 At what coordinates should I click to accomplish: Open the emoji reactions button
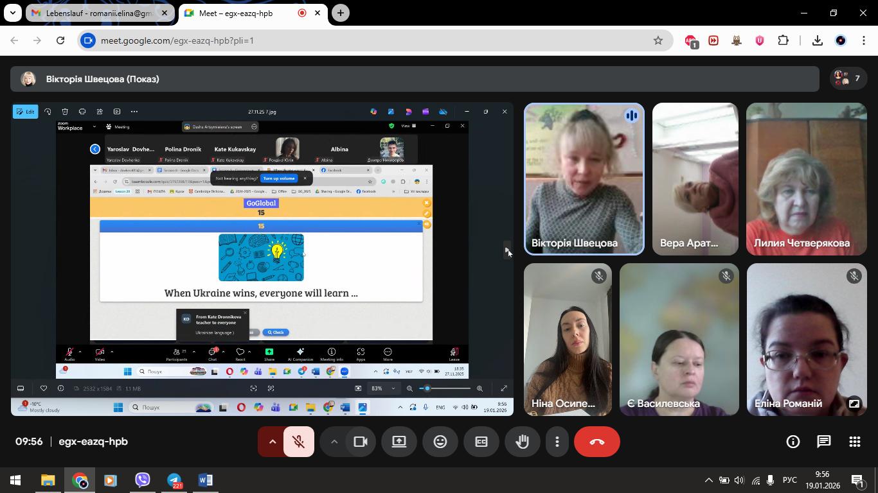pos(440,442)
